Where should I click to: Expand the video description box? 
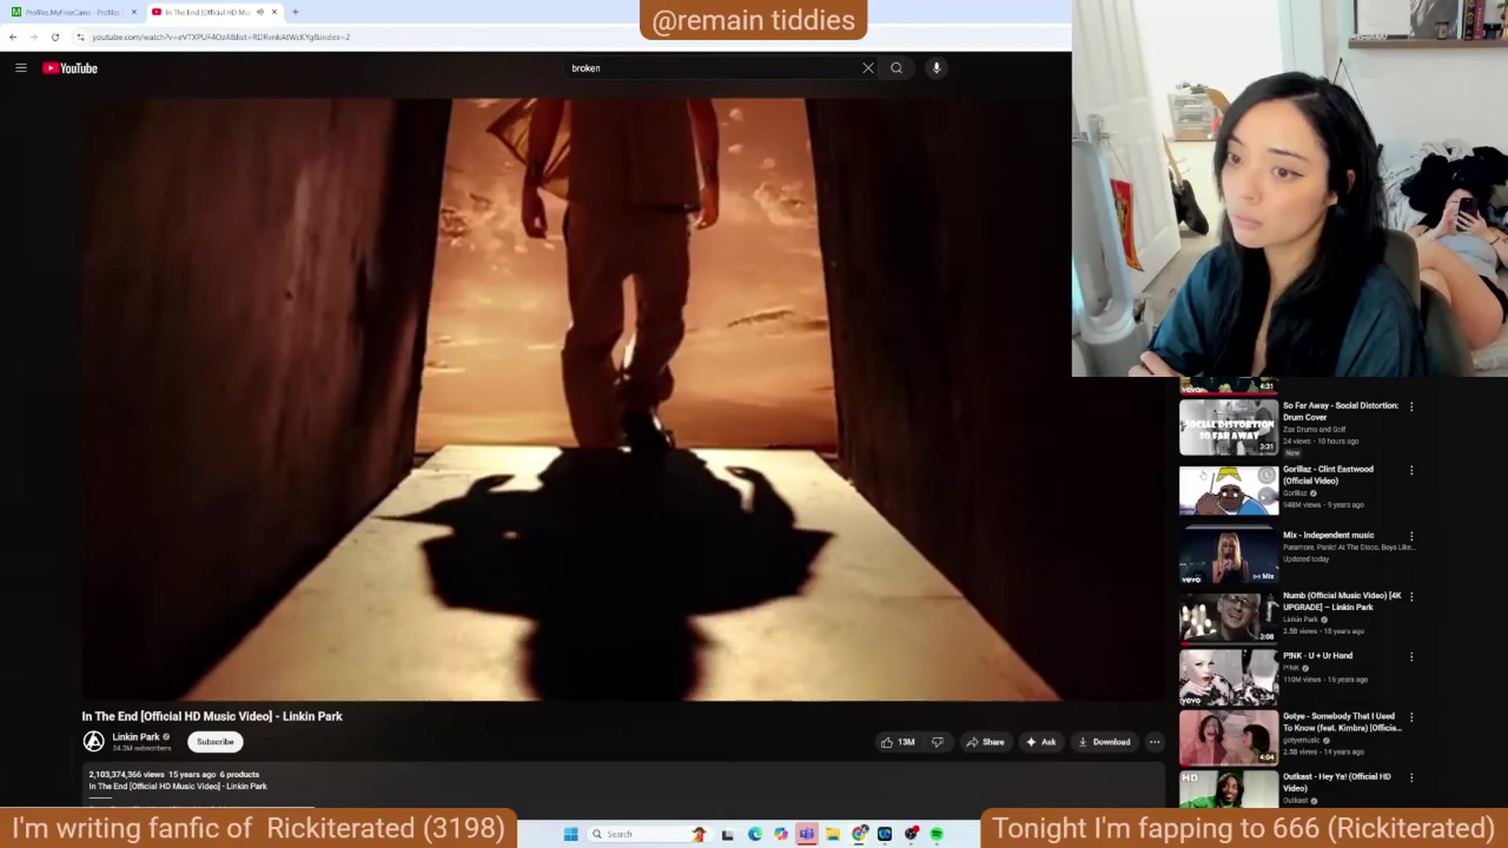click(x=623, y=784)
